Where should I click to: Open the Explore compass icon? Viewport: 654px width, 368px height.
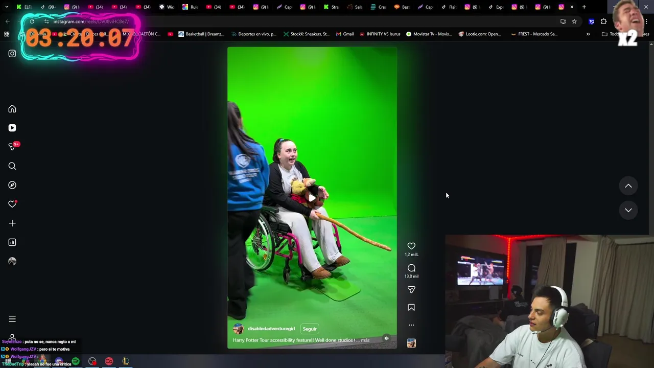pos(12,185)
